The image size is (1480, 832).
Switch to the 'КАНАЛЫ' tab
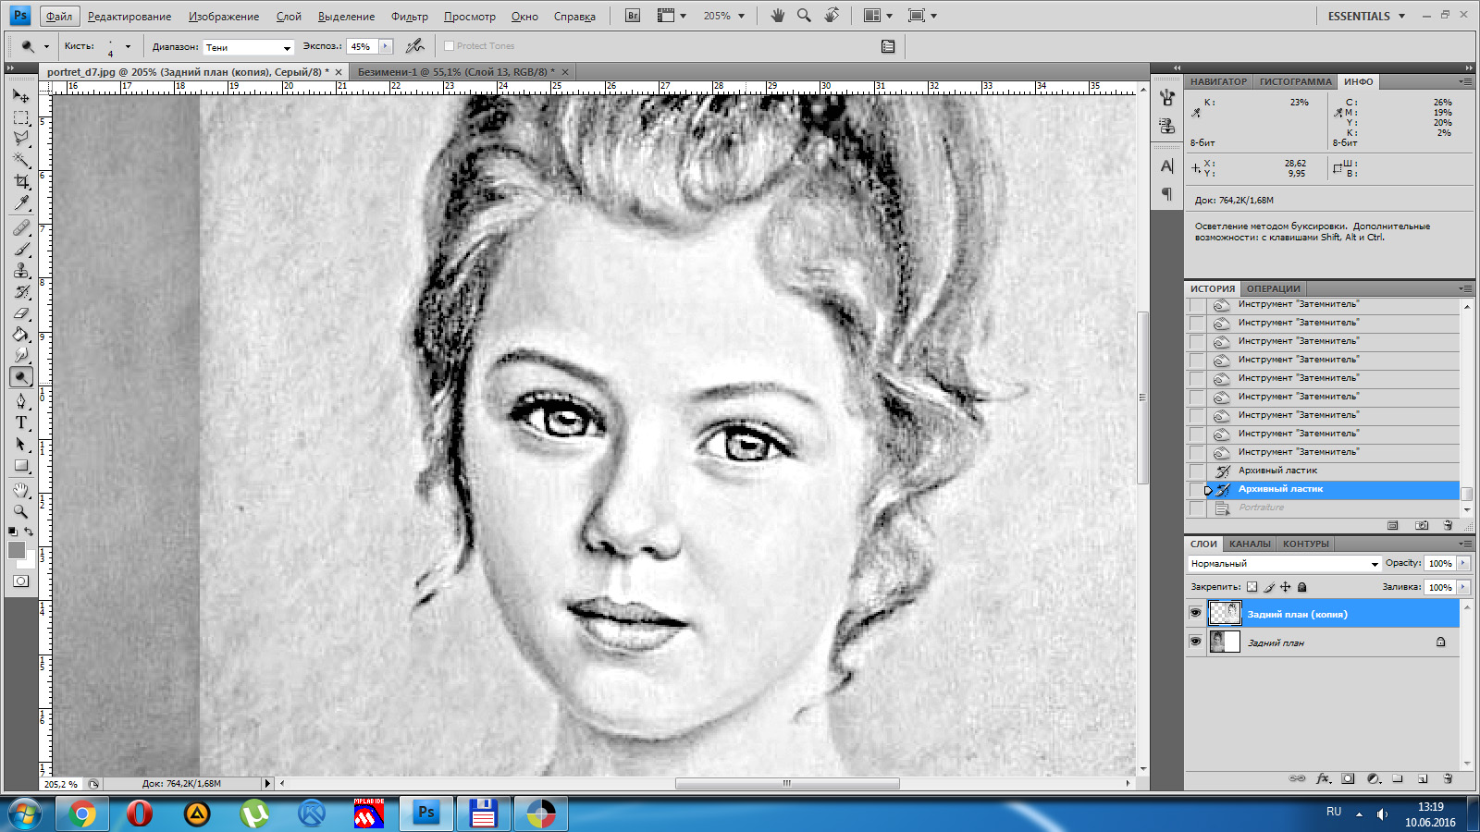pos(1250,544)
